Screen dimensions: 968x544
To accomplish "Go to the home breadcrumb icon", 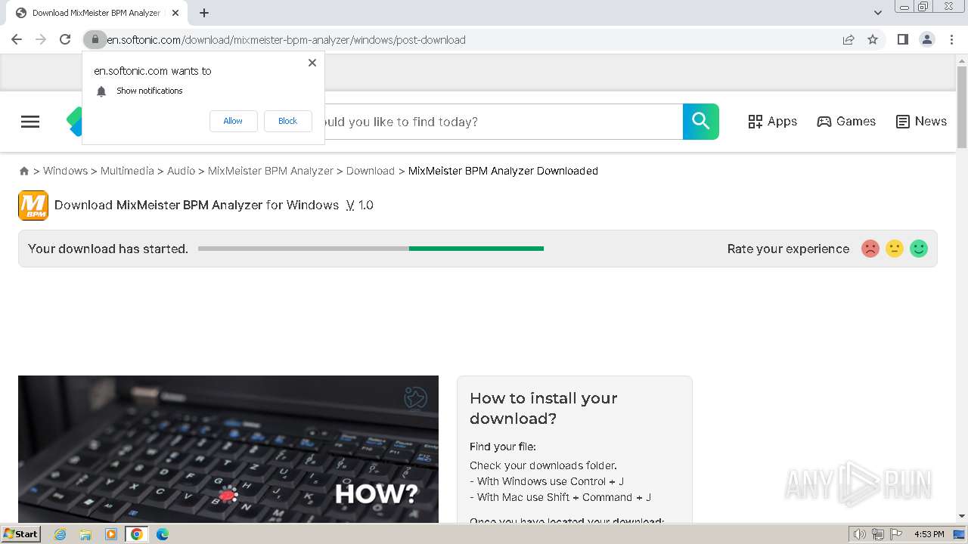I will 24,172.
